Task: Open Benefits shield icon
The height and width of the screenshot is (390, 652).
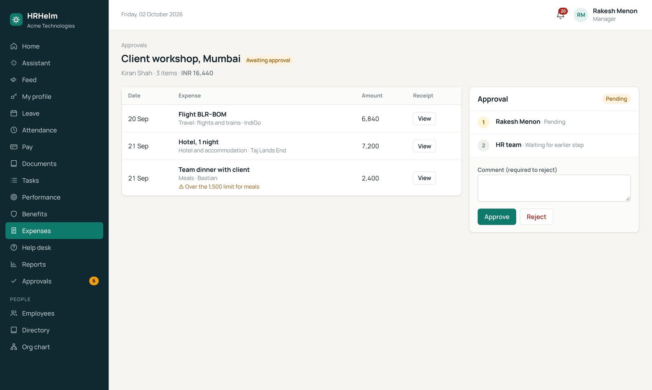Action: (14, 214)
